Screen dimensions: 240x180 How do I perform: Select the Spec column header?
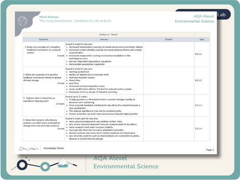click(x=202, y=39)
